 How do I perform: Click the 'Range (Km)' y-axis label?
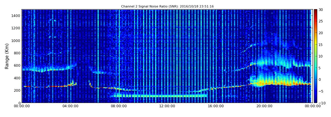7,56
